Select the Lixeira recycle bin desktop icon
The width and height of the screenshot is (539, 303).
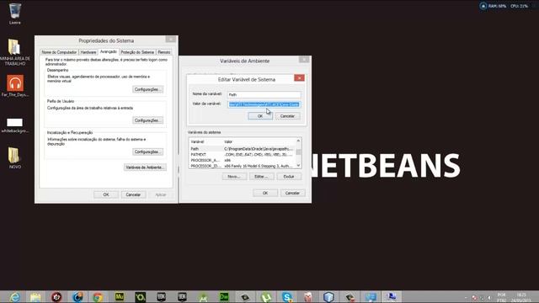[x=15, y=13]
